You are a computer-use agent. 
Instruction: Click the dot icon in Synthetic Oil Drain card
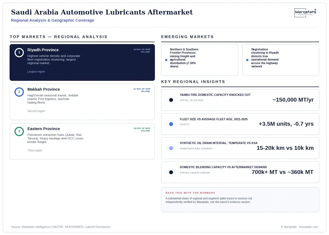(171, 148)
